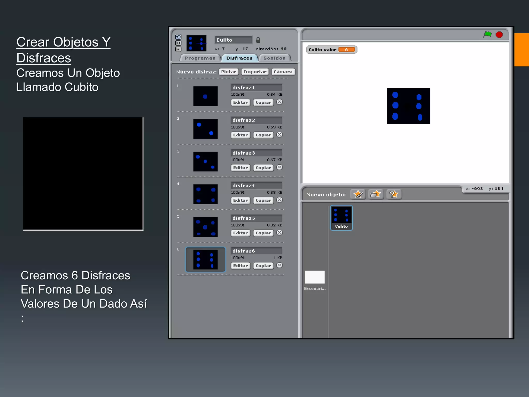The image size is (529, 397).
Task: Click the Importar costume button
Action: click(255, 72)
